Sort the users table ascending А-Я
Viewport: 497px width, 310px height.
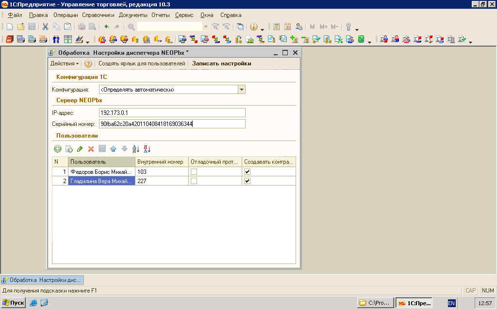tap(136, 149)
